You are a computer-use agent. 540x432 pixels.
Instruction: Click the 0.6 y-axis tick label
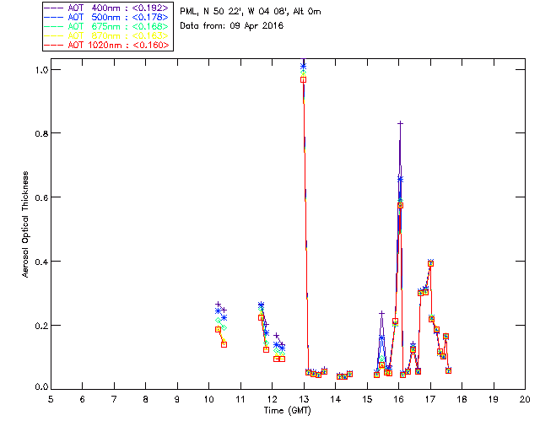[41, 197]
